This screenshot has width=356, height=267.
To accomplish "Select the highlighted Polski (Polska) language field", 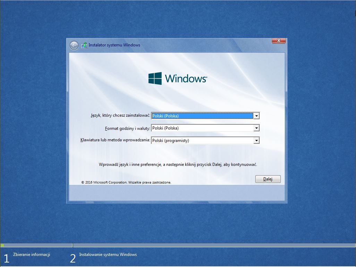I will tap(202, 116).
